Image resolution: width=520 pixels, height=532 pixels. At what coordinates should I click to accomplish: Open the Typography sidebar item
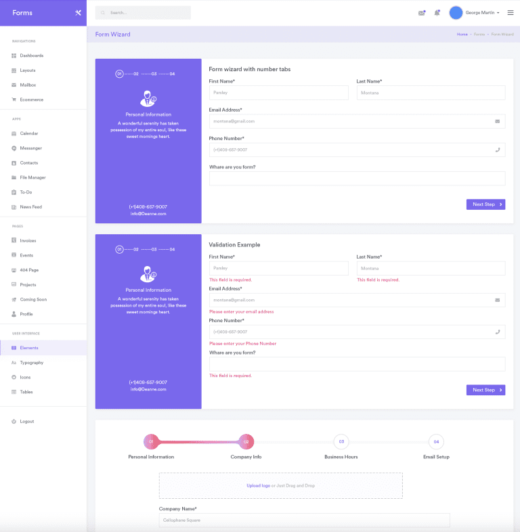pos(31,363)
